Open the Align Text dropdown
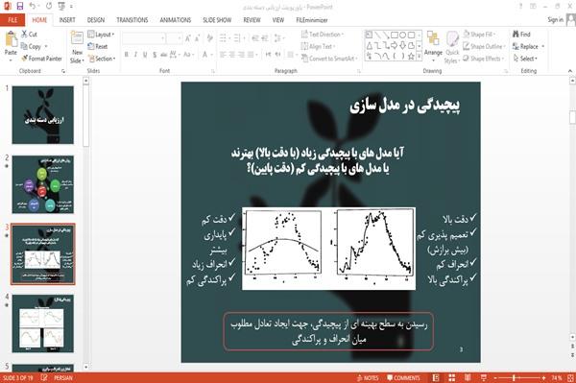The height and width of the screenshot is (383, 576). (x=318, y=46)
